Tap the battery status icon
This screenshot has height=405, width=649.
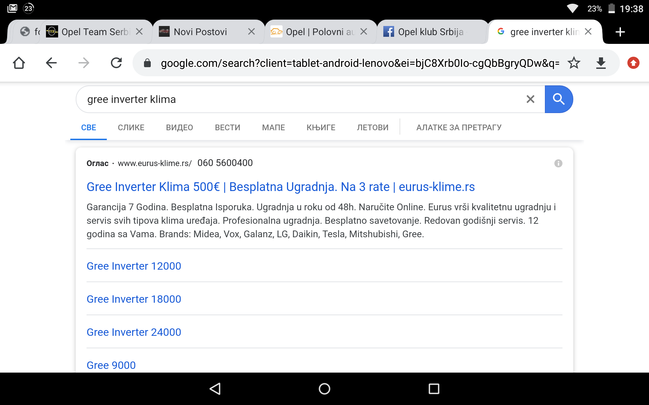pos(611,8)
